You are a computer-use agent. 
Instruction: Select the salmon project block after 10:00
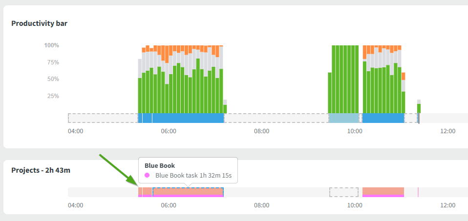(x=383, y=192)
